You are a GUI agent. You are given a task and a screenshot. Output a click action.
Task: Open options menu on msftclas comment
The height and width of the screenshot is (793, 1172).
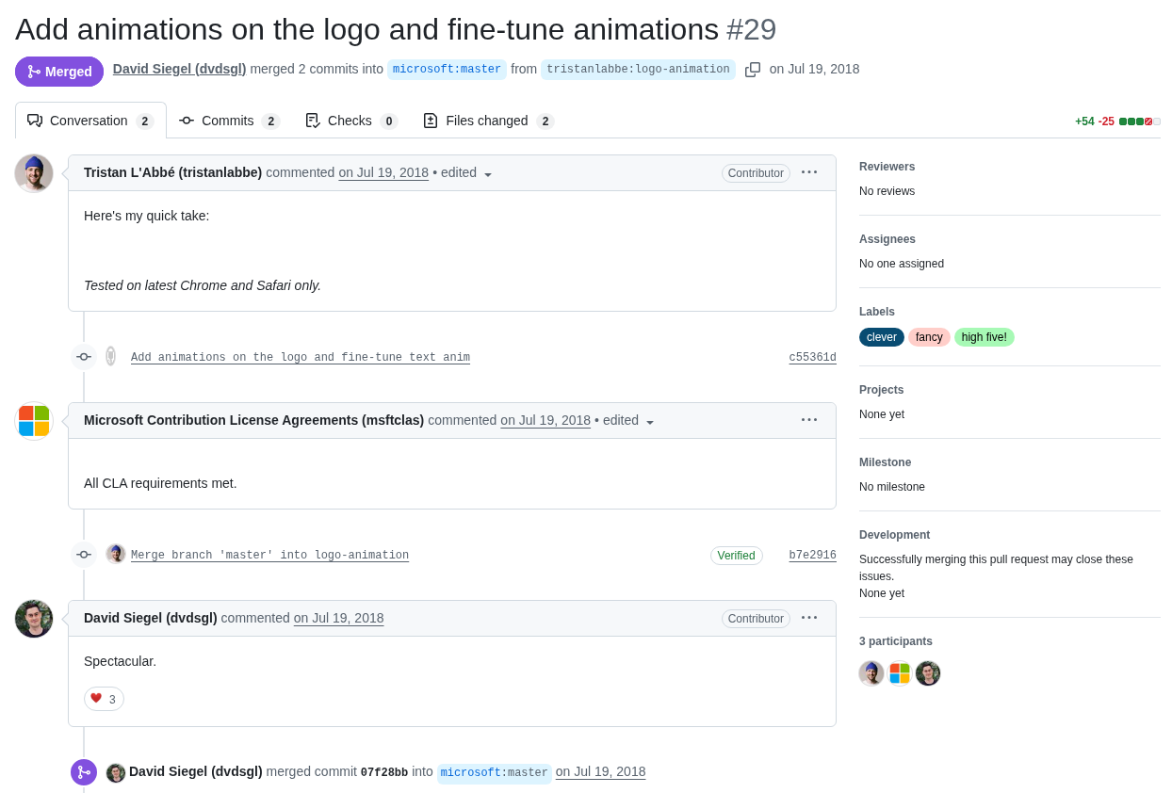click(809, 420)
